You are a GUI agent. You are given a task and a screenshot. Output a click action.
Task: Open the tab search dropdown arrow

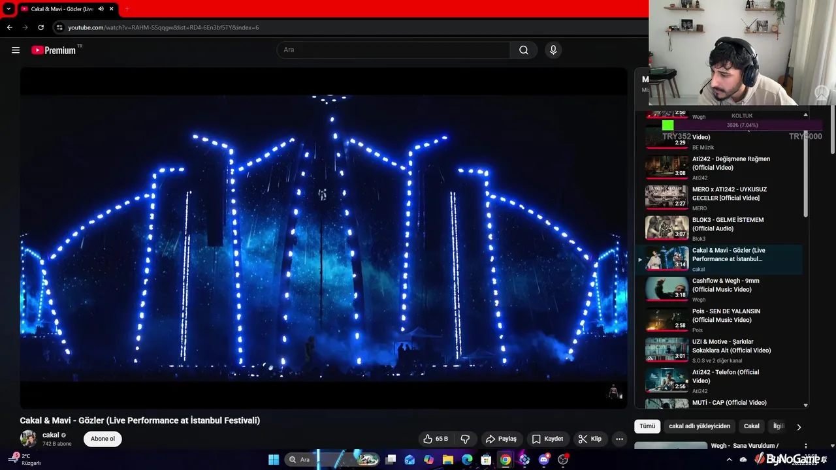[x=8, y=9]
